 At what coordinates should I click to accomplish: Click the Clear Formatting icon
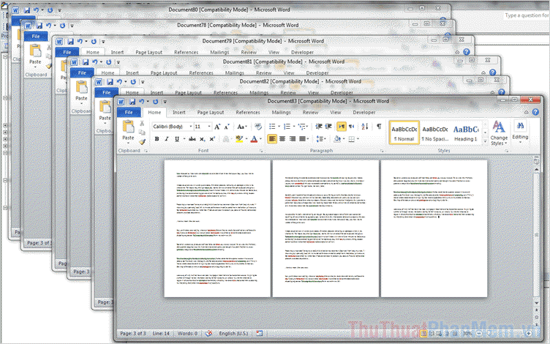(258, 127)
